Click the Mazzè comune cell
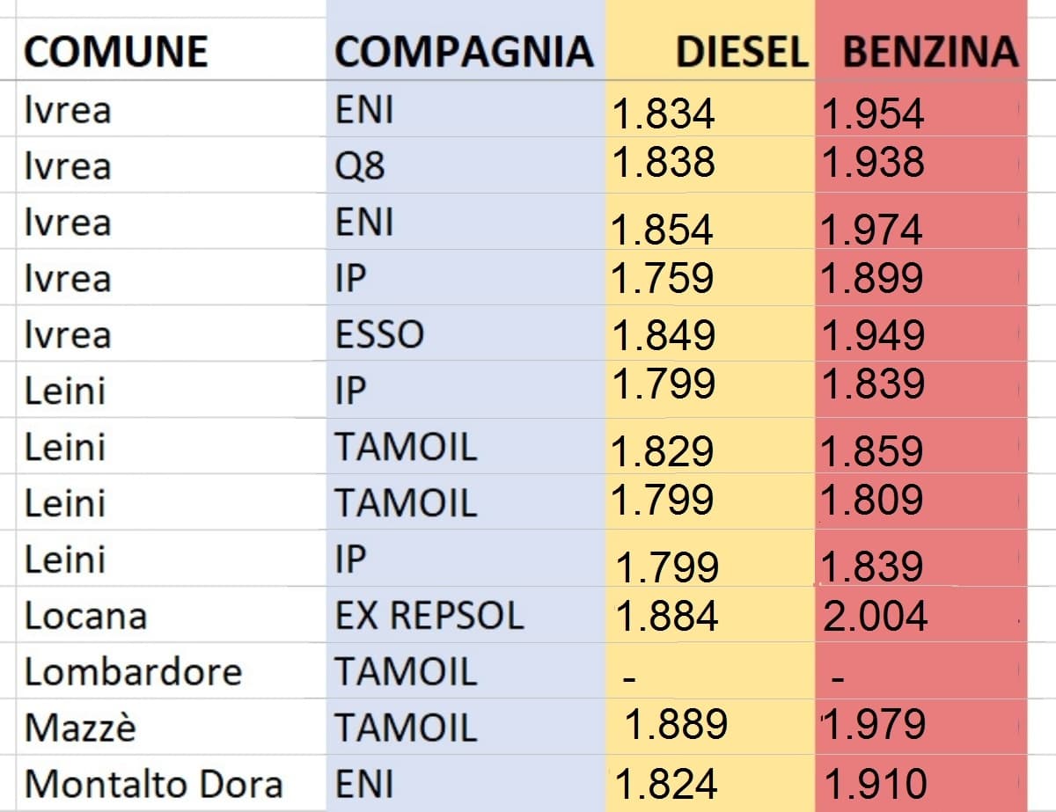This screenshot has height=812, width=1056. (80, 728)
